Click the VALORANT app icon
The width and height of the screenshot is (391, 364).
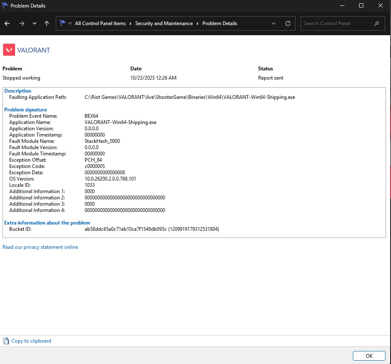(x=9, y=49)
